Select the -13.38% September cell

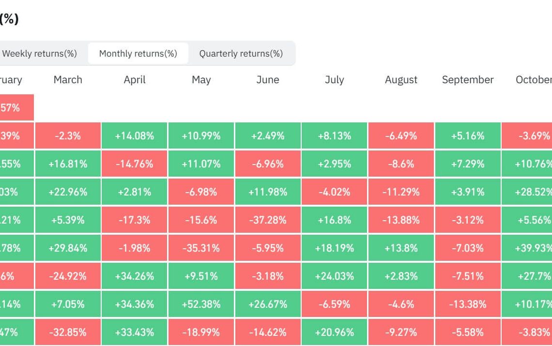(468, 304)
